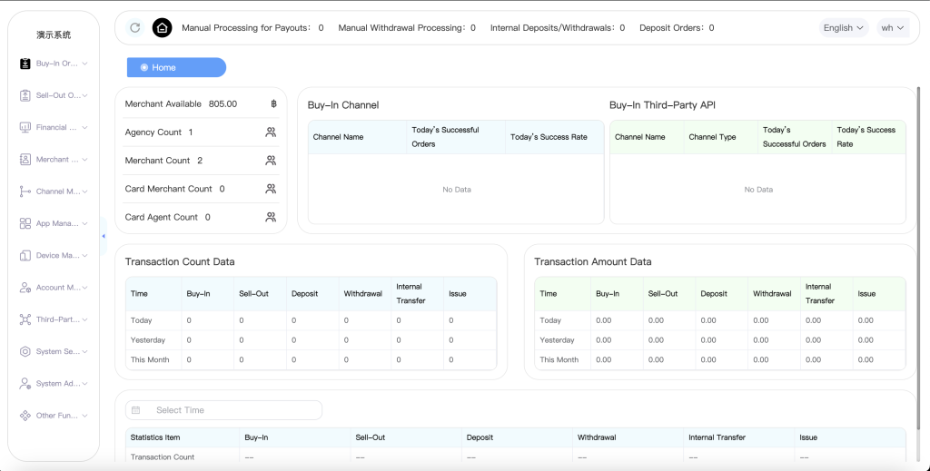The height and width of the screenshot is (471, 930).
Task: Open Third-Party menu item
Action: pos(54,319)
